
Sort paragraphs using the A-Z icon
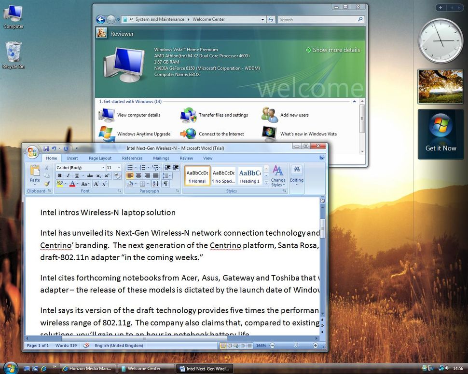click(x=155, y=183)
